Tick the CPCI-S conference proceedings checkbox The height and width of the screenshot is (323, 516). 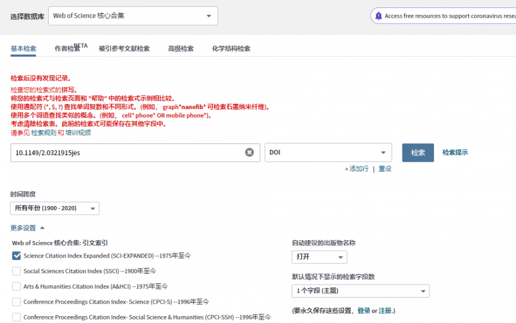tap(17, 302)
